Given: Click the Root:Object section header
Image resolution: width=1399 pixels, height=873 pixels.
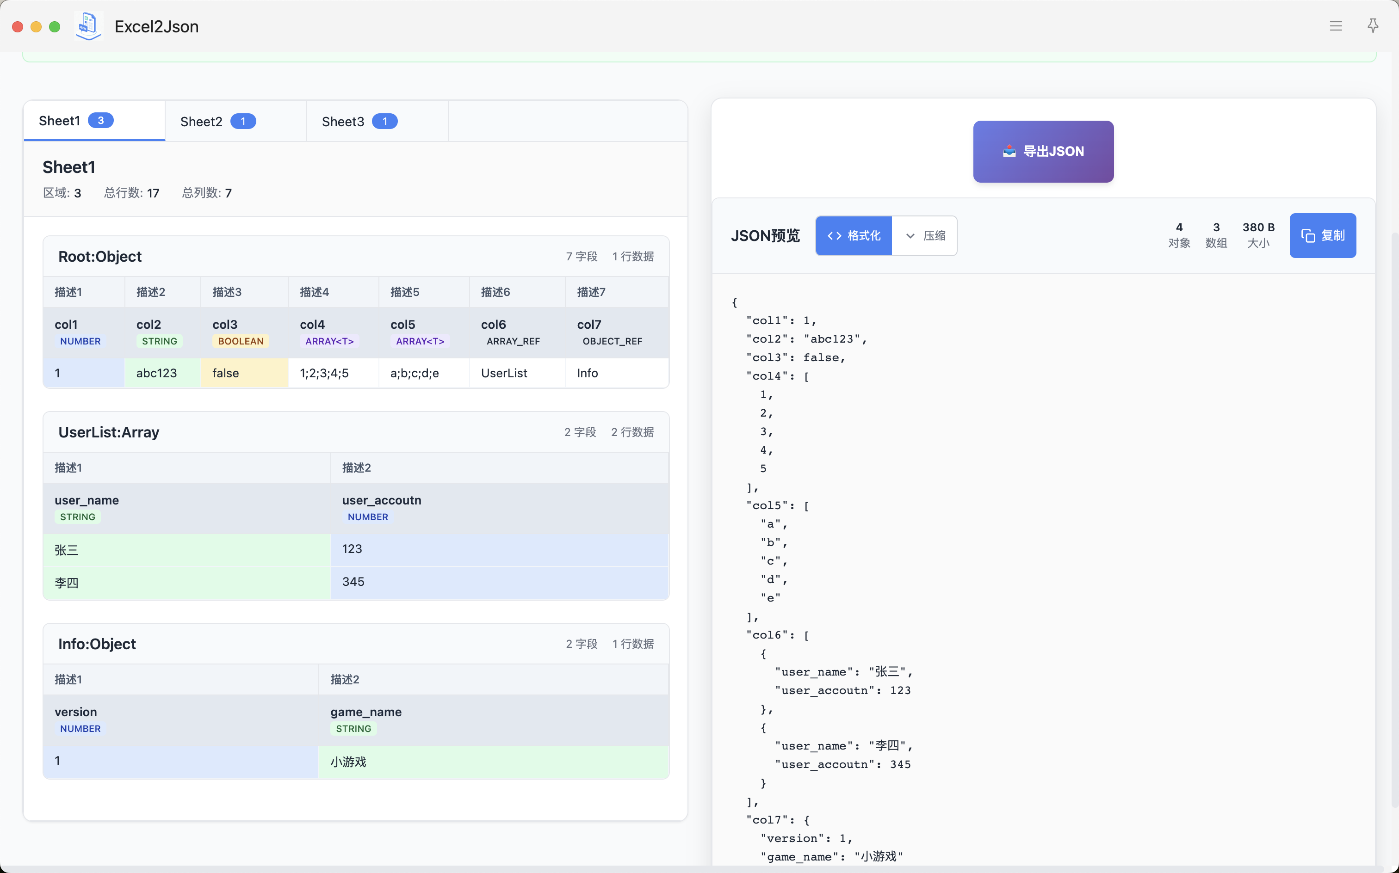Looking at the screenshot, I should tap(100, 256).
